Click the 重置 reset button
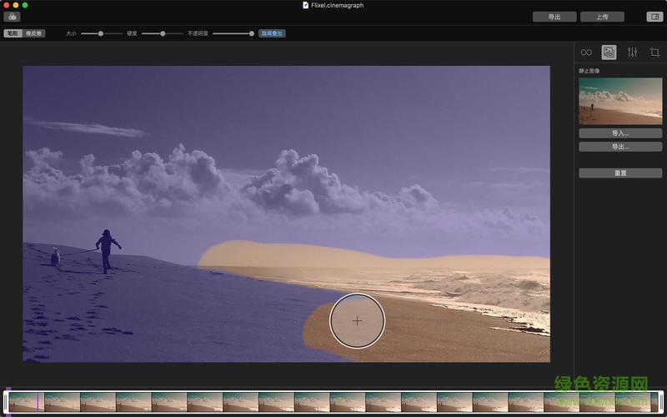This screenshot has height=417, width=667. click(620, 173)
